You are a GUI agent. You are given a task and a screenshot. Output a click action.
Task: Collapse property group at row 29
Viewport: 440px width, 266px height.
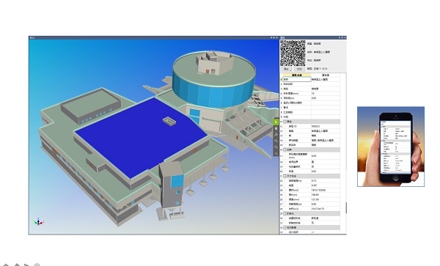point(285,213)
